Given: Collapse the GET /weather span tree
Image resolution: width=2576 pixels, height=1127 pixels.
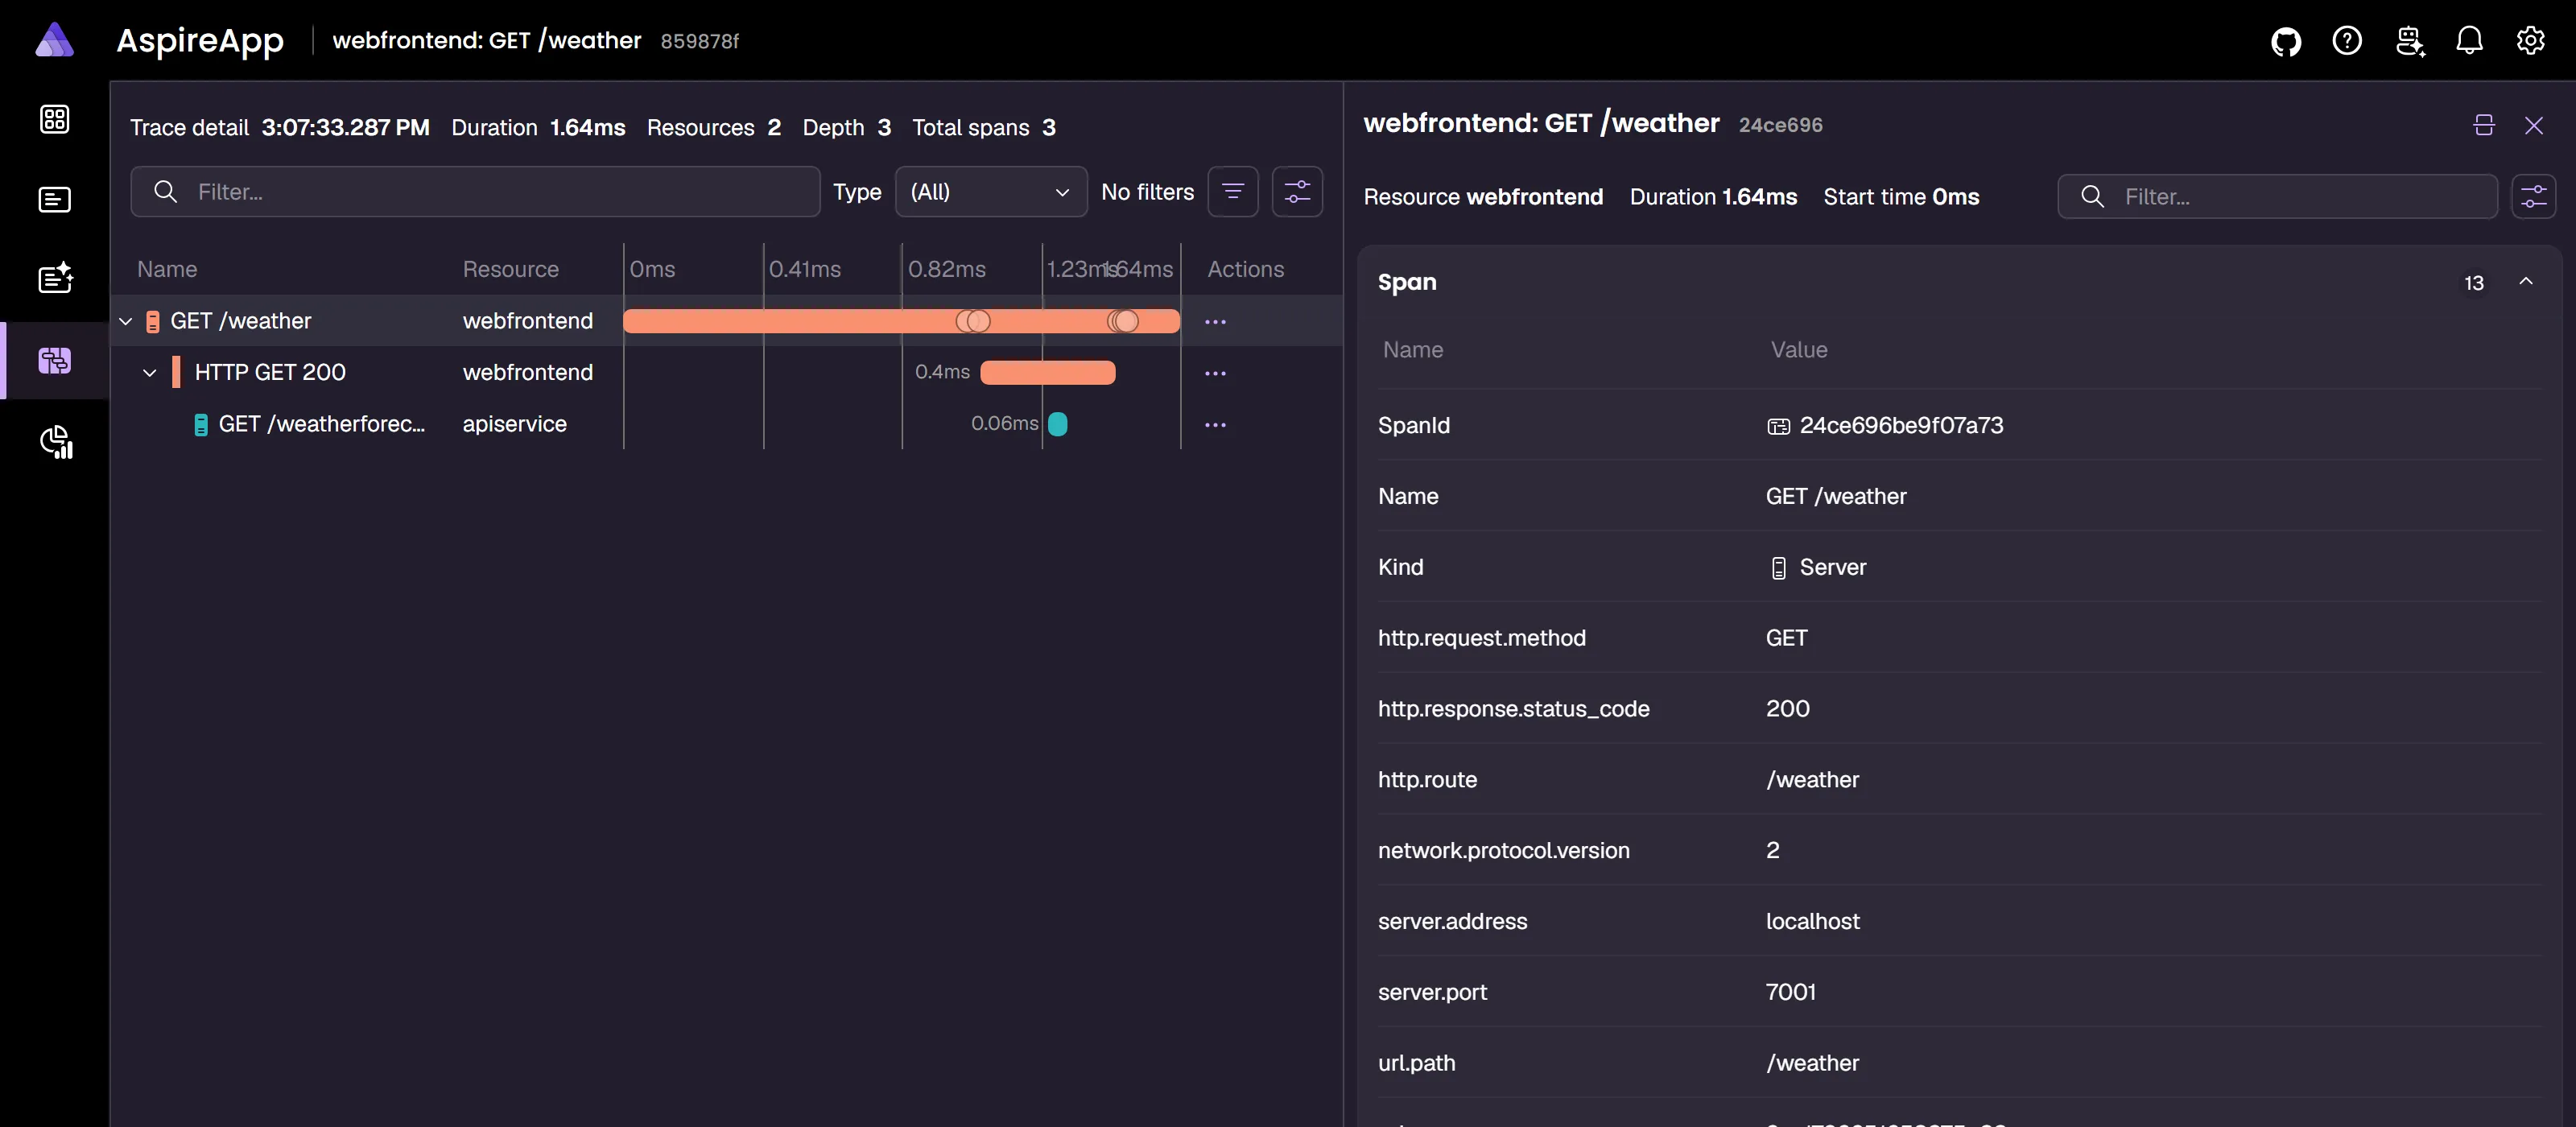Looking at the screenshot, I should pyautogui.click(x=126, y=321).
